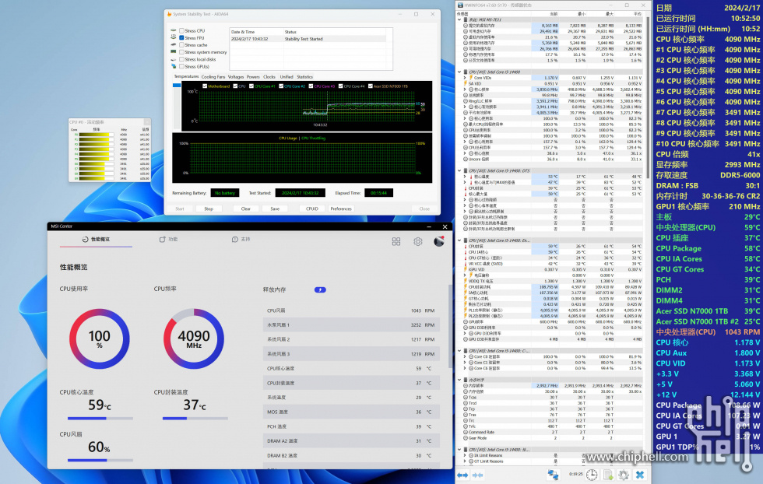Enable the Stress CPU checkbox
Screen dimensions: 763x484
(x=181, y=30)
